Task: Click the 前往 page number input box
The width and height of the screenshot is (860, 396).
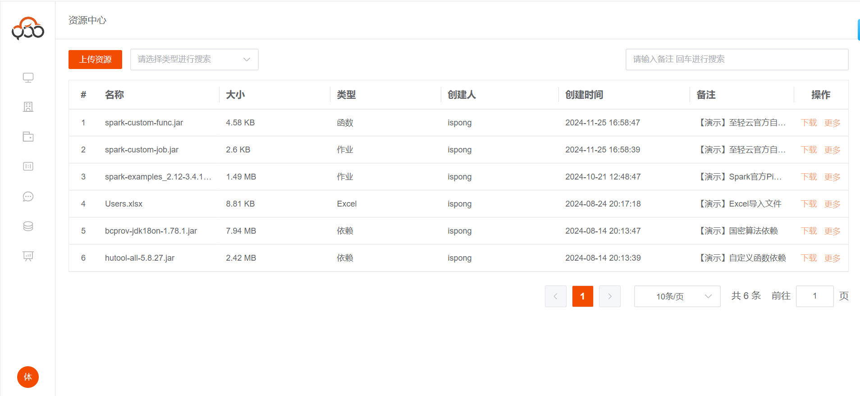Action: coord(814,296)
